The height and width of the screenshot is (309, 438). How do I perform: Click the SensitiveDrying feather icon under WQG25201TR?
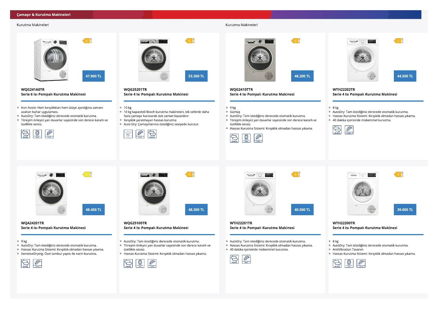click(x=140, y=134)
